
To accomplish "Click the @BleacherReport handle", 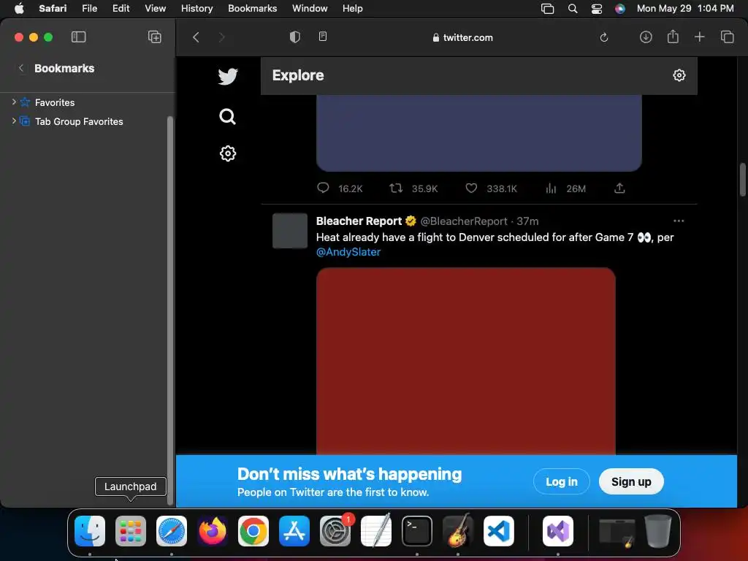I will click(464, 221).
